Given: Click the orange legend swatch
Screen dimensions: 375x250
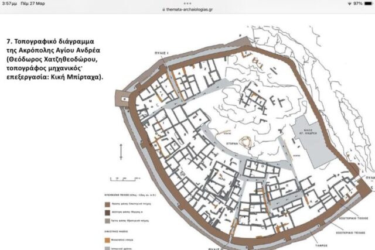Looking at the screenshot, I should (x=107, y=240).
